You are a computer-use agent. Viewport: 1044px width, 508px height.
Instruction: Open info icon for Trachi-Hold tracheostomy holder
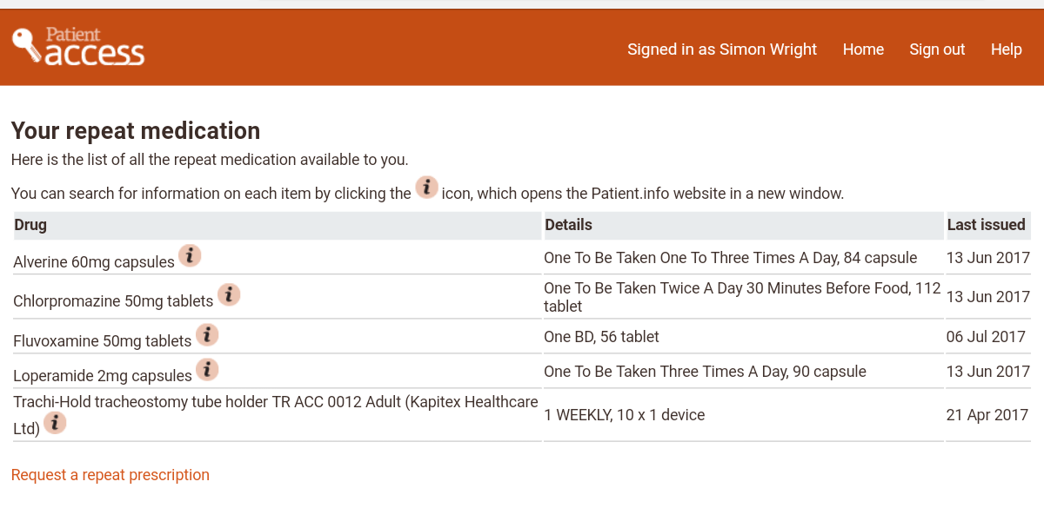point(55,423)
